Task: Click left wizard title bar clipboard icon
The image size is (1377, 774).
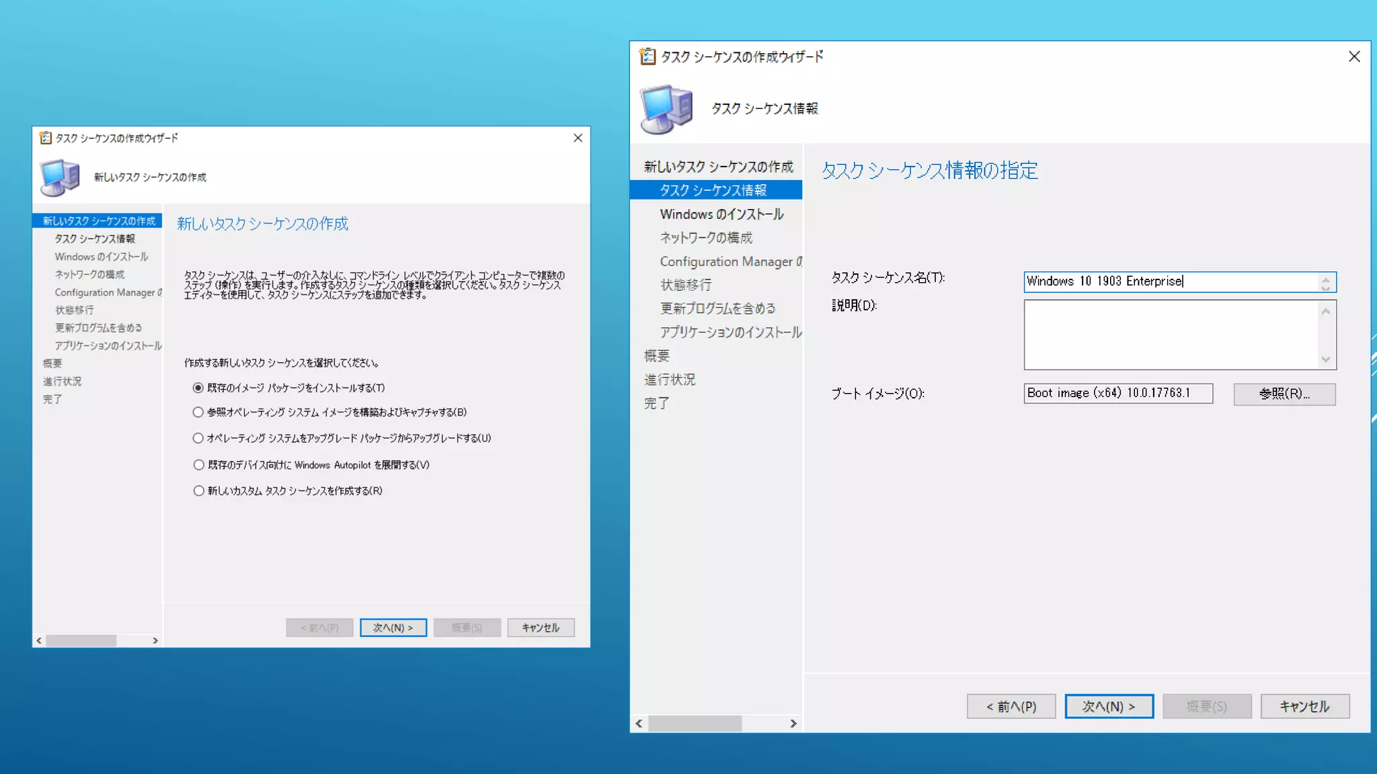Action: coord(45,138)
